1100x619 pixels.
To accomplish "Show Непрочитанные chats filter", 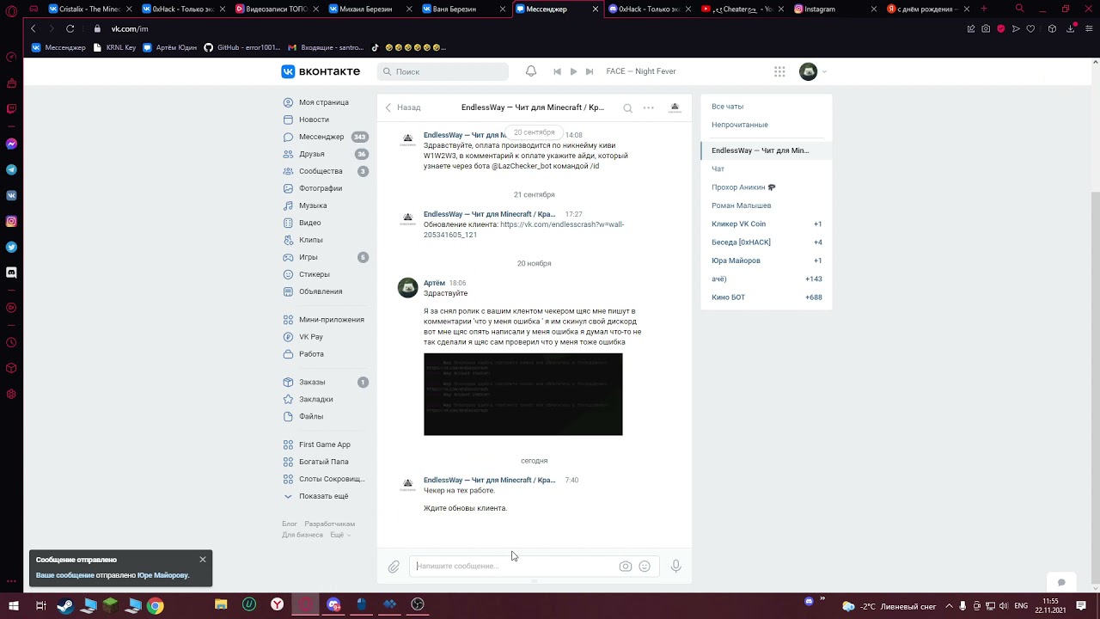I will (x=740, y=125).
